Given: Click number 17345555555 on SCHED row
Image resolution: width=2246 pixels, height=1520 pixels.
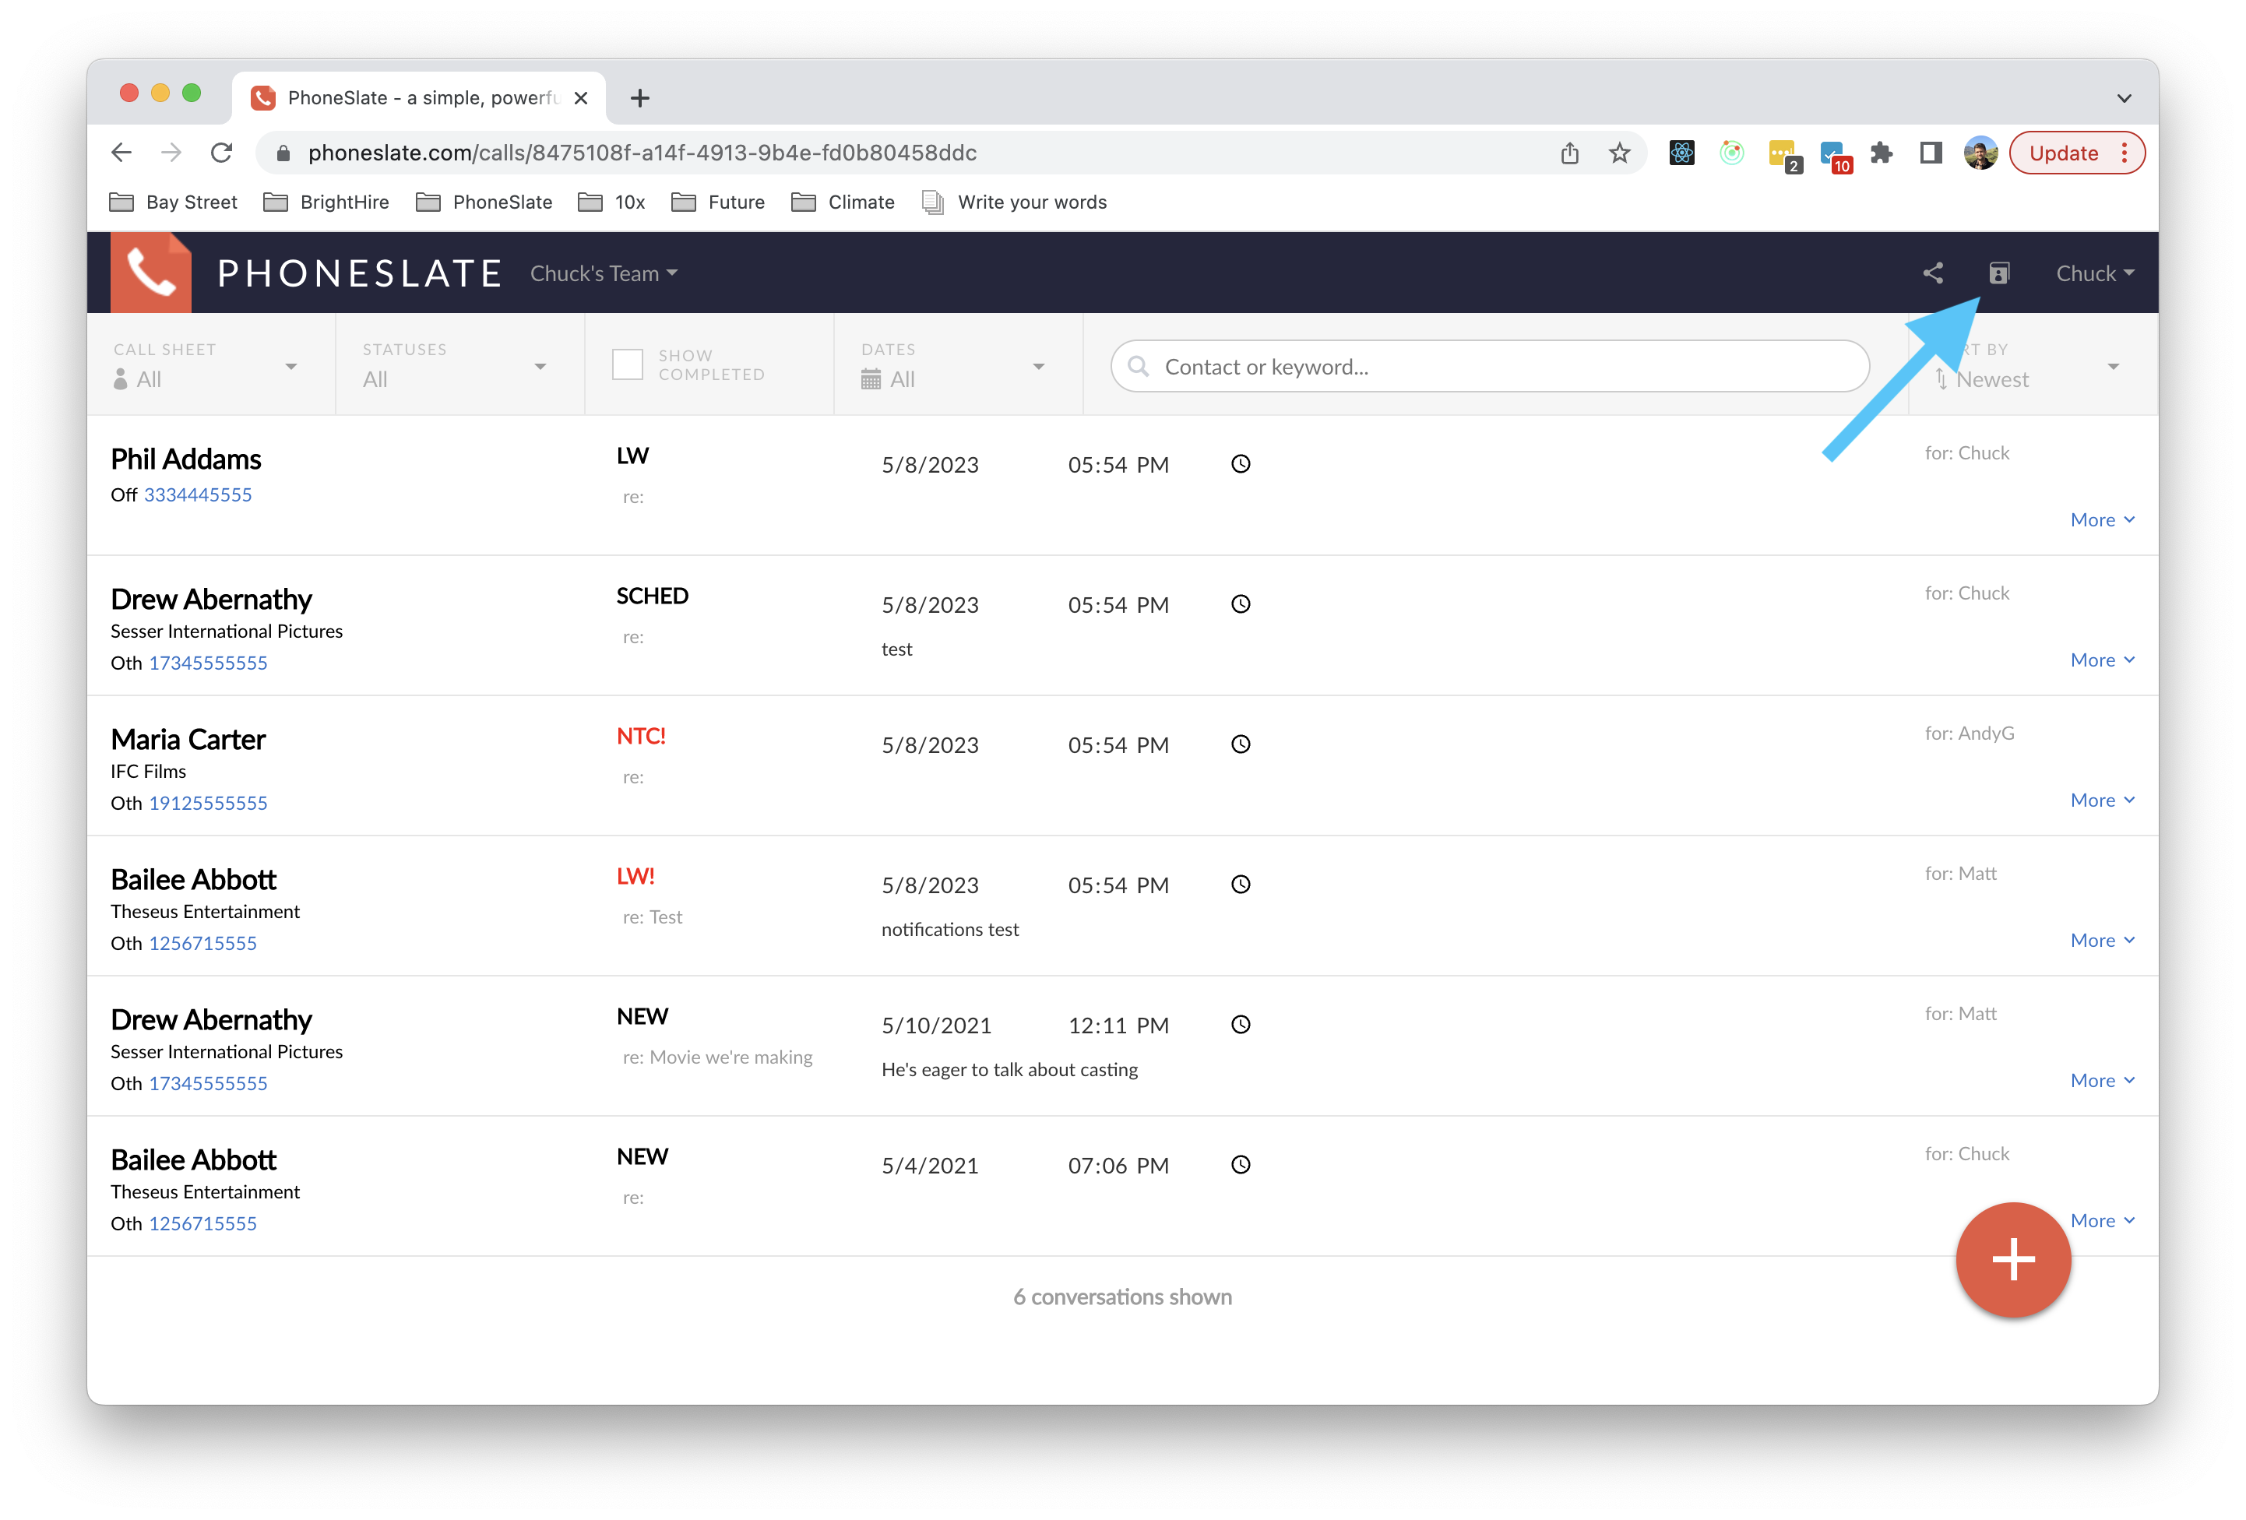Looking at the screenshot, I should pos(208,663).
